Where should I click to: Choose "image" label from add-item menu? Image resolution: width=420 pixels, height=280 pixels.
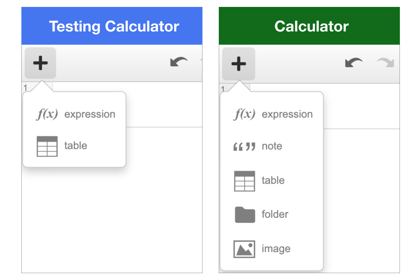pos(276,249)
